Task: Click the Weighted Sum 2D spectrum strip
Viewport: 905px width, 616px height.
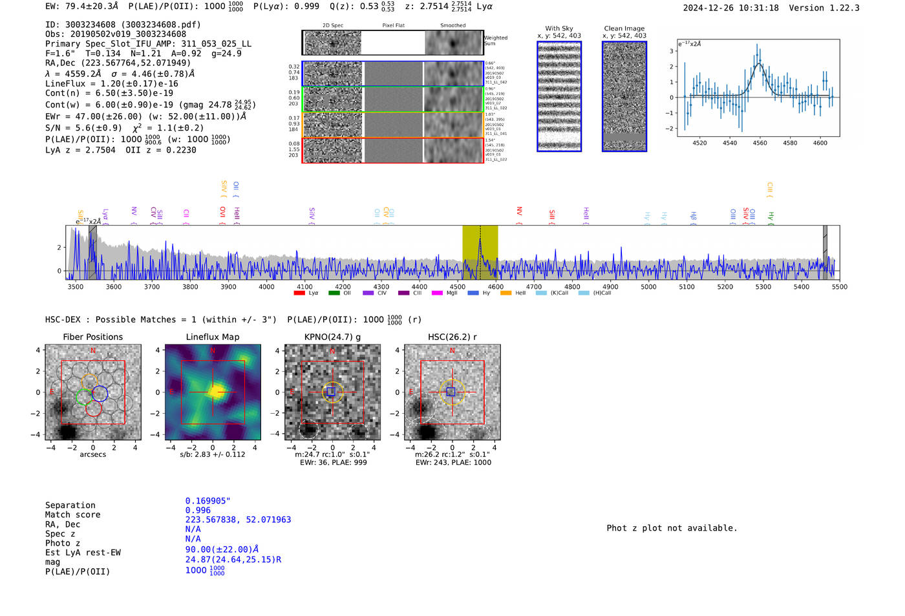Action: click(x=393, y=43)
